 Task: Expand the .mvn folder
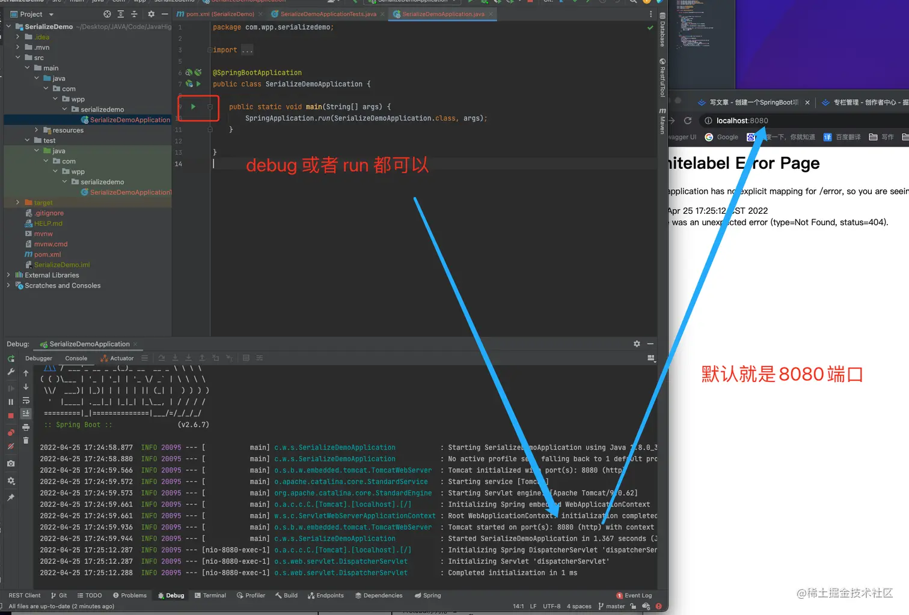click(x=18, y=47)
